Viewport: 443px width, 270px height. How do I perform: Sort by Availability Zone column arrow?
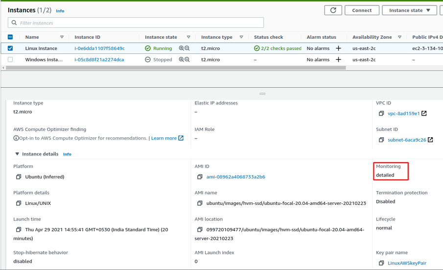point(399,37)
